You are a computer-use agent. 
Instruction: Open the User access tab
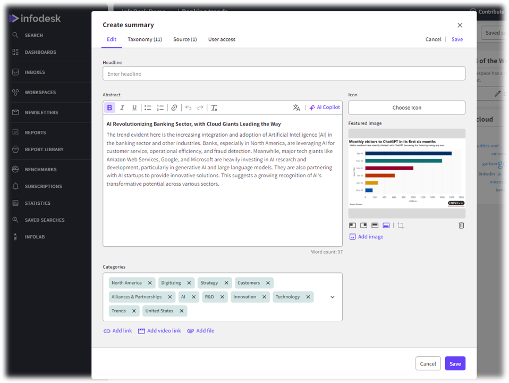pos(222,39)
